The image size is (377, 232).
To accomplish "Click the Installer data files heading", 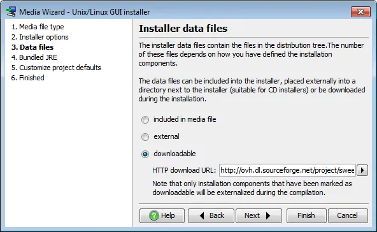I will click(x=183, y=29).
